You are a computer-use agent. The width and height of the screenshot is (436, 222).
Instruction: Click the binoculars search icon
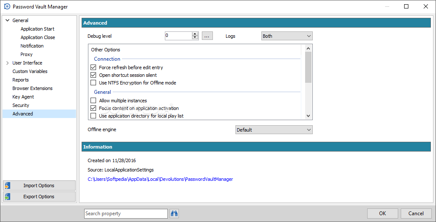coord(174,214)
